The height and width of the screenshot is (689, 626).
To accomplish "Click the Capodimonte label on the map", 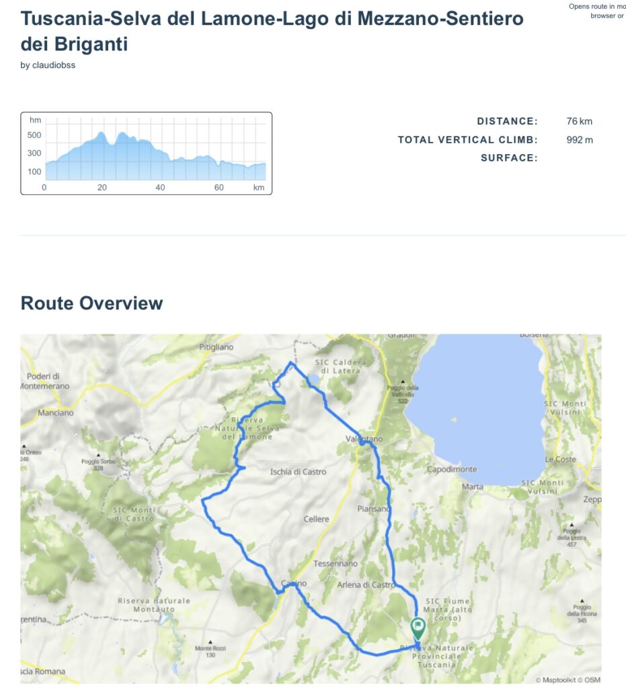I will pos(452,469).
